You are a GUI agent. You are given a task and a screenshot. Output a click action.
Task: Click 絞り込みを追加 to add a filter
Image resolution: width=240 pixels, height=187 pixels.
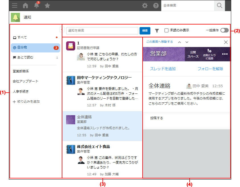[26, 101]
